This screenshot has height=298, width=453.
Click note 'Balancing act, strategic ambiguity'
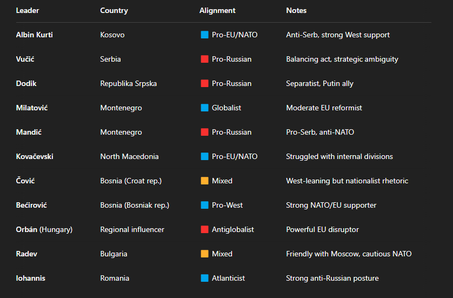pyautogui.click(x=342, y=59)
